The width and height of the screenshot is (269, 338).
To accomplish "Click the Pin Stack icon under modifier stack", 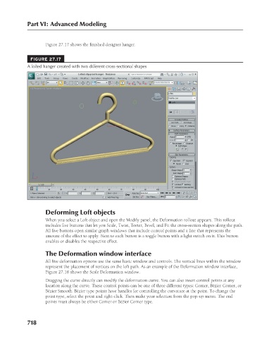I will (170, 112).
